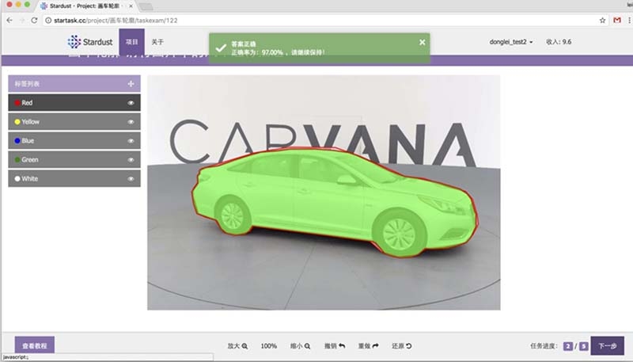The image size is (633, 362).
Task: View site information icon in address bar
Action: pos(48,21)
